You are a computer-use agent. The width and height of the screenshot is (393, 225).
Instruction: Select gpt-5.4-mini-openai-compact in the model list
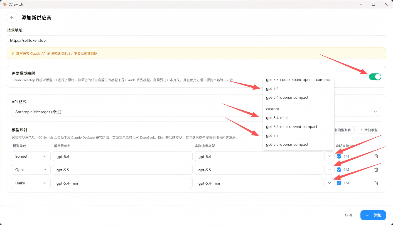point(298,127)
